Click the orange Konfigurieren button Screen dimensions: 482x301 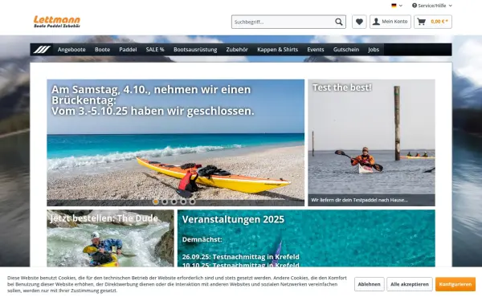455,284
